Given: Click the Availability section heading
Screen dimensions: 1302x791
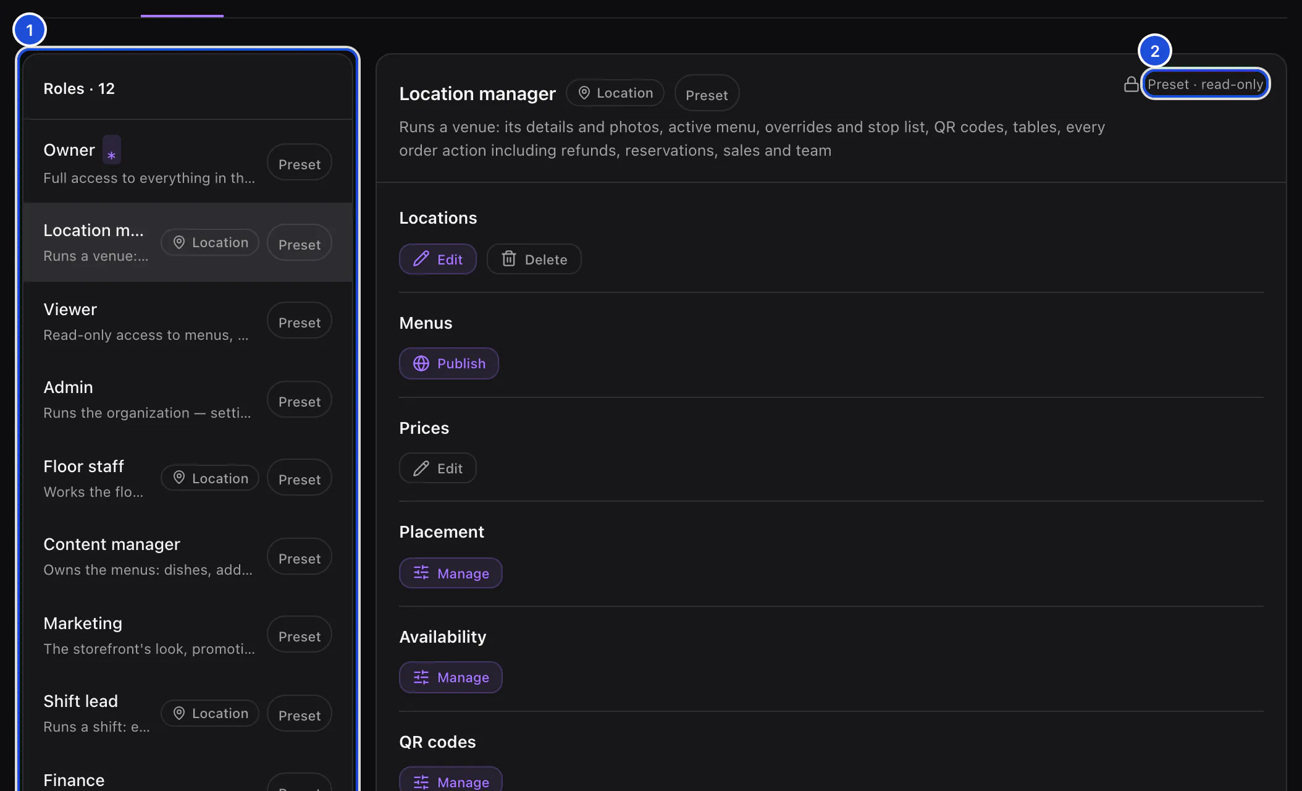Looking at the screenshot, I should pos(443,637).
